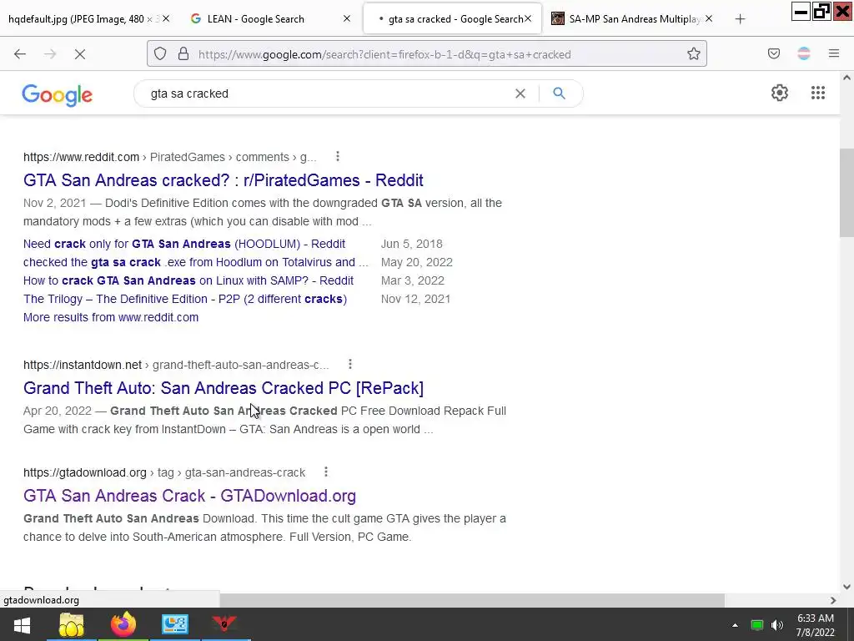
Task: Show hidden system tray icons
Action: (x=735, y=625)
